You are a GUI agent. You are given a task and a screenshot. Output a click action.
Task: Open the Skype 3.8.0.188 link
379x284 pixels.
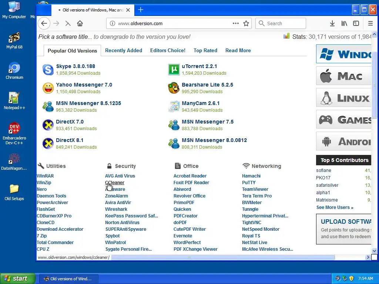coord(76,66)
